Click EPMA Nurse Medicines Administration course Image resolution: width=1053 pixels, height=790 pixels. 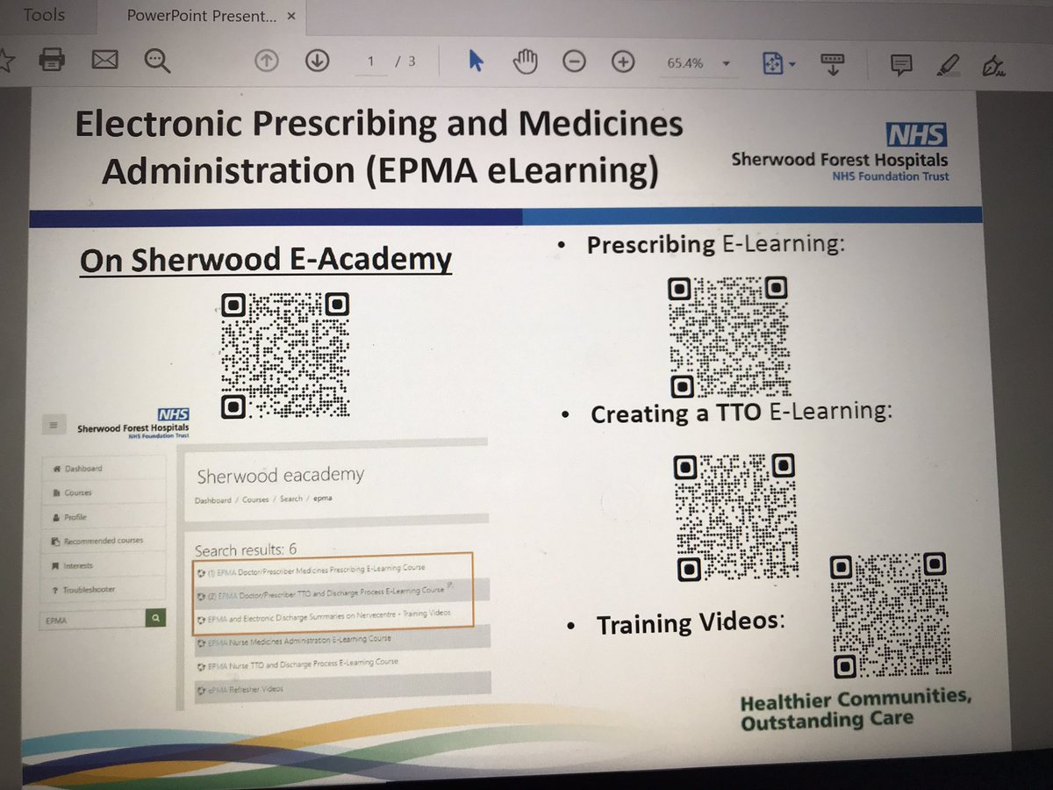pyautogui.click(x=295, y=641)
